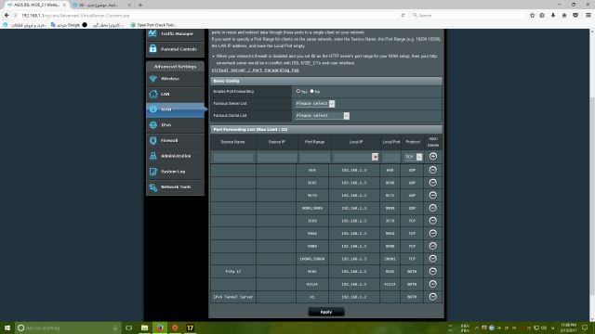Select the WAN settings section

pos(175,109)
